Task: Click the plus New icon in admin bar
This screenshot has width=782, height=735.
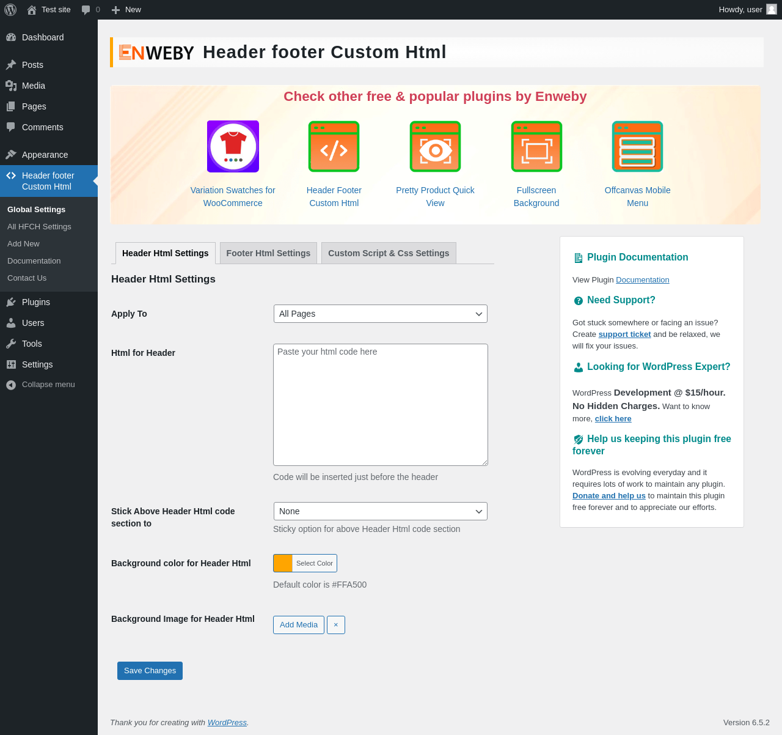Action: pos(115,10)
